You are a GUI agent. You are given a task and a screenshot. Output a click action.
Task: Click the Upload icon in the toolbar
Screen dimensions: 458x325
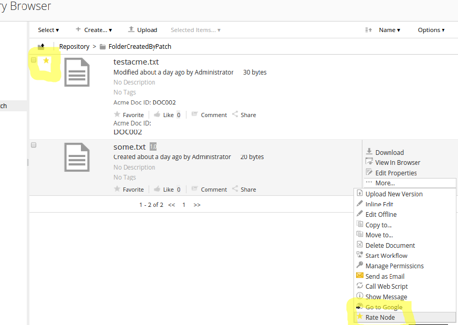click(132, 29)
